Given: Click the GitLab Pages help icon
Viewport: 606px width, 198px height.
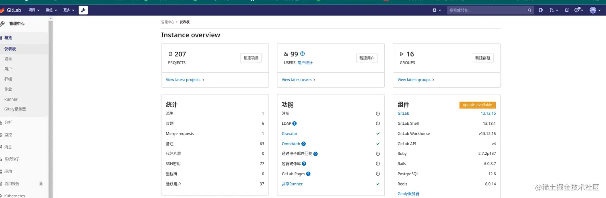Looking at the screenshot, I should pos(308,174).
